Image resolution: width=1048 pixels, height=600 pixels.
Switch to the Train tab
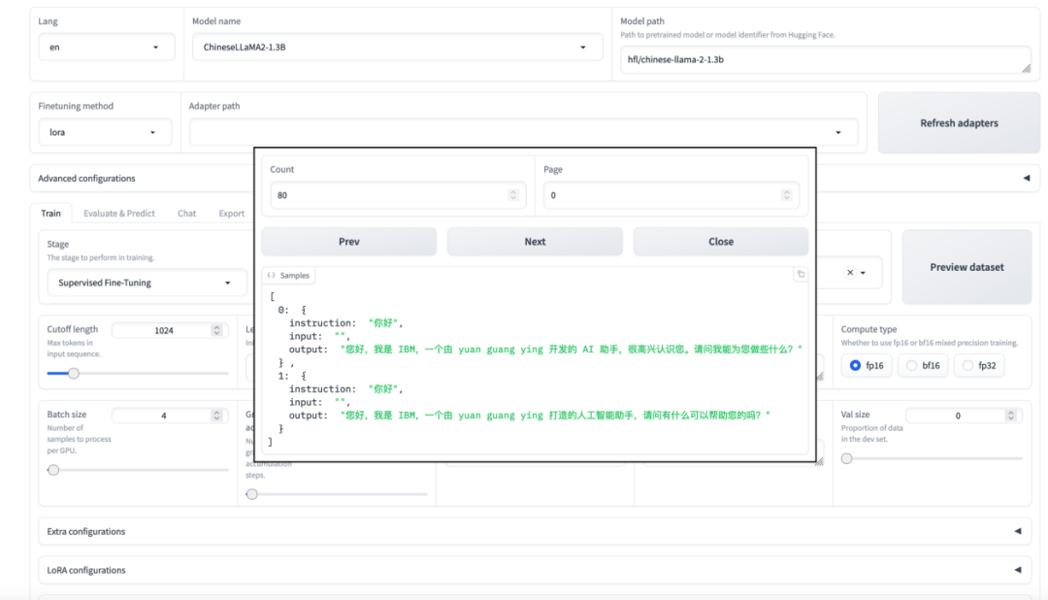click(50, 213)
